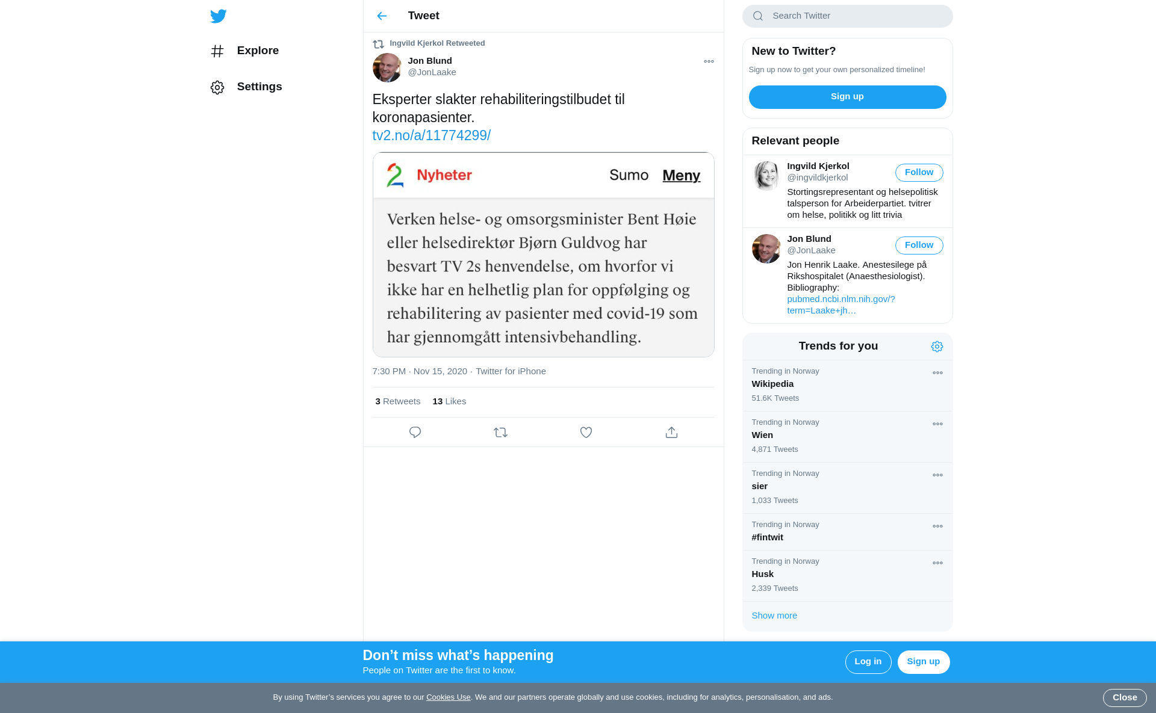Open the TV 2 Nyheter screenshot image
The height and width of the screenshot is (713, 1156).
click(543, 255)
